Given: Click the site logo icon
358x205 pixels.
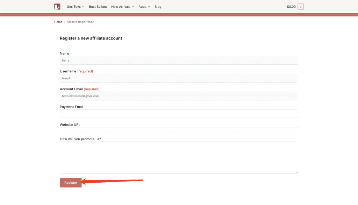Looking at the screenshot, I should 57,7.
